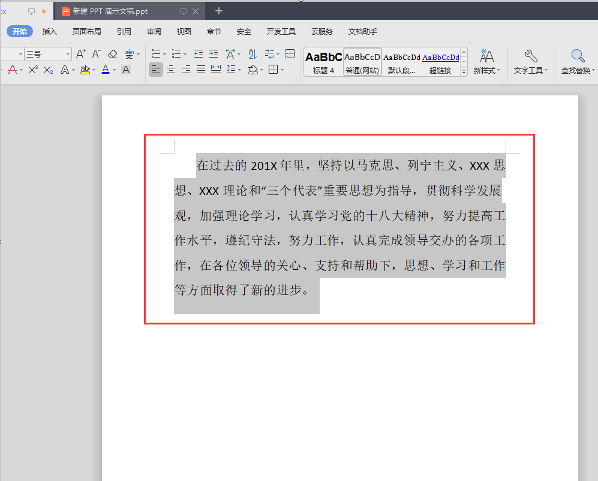598x481 pixels.
Task: Expand the line spacing dropdown arrow
Action: 239,70
